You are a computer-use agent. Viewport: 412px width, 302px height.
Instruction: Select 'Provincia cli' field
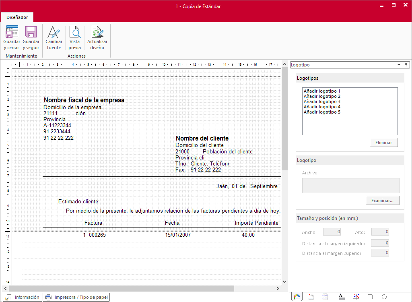click(x=190, y=158)
